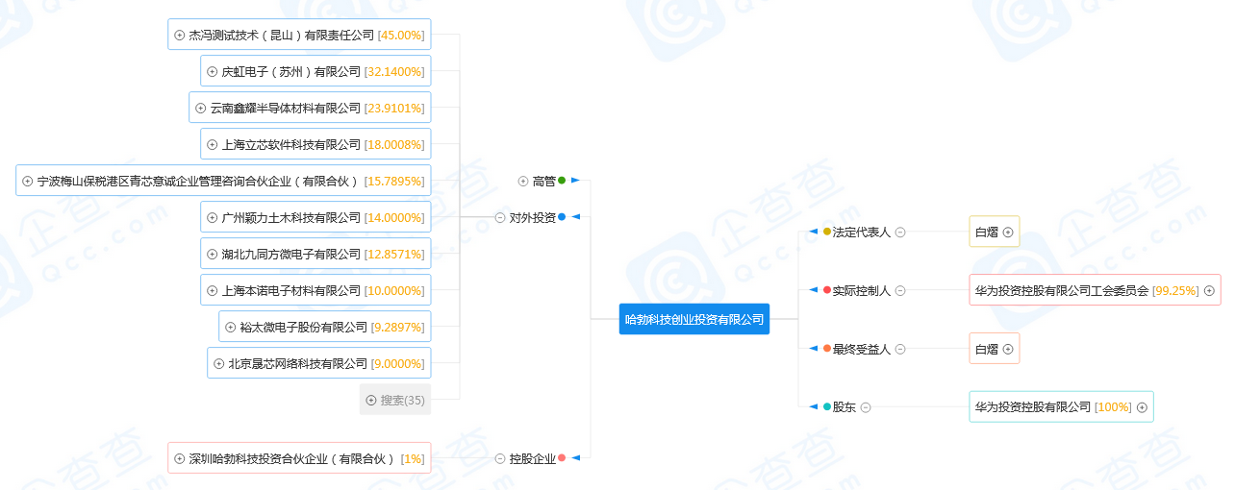This screenshot has width=1235, height=490.
Task: Open company 裕太微电子股份有限公司
Action: pos(304,327)
